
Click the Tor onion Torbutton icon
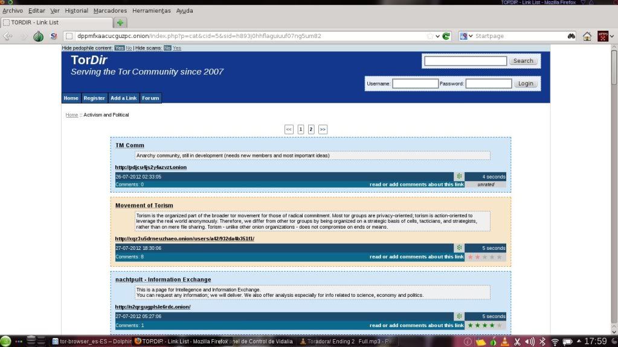coord(38,36)
